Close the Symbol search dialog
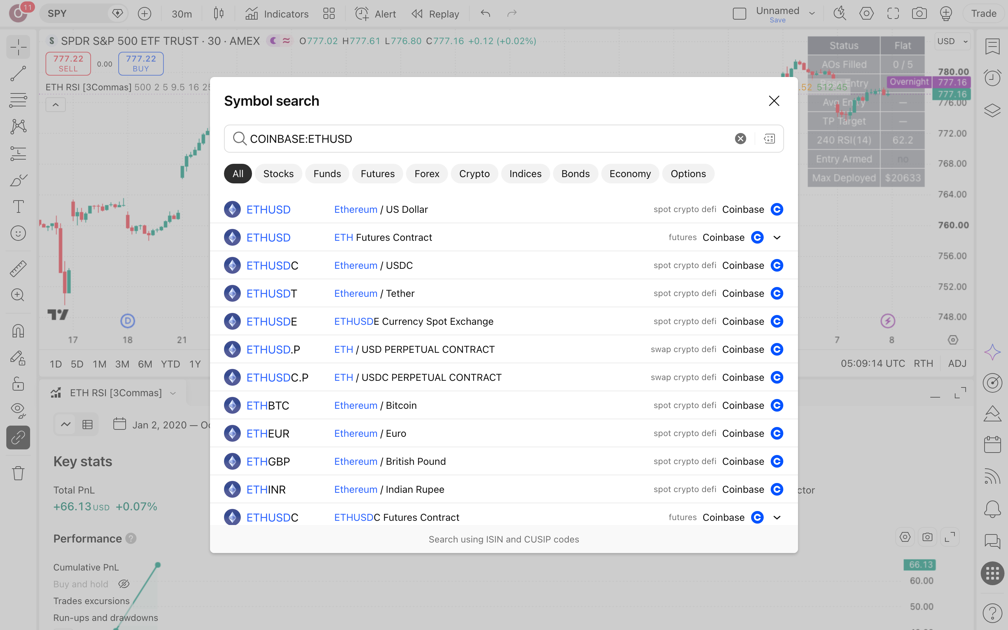Viewport: 1008px width, 630px height. [x=774, y=101]
